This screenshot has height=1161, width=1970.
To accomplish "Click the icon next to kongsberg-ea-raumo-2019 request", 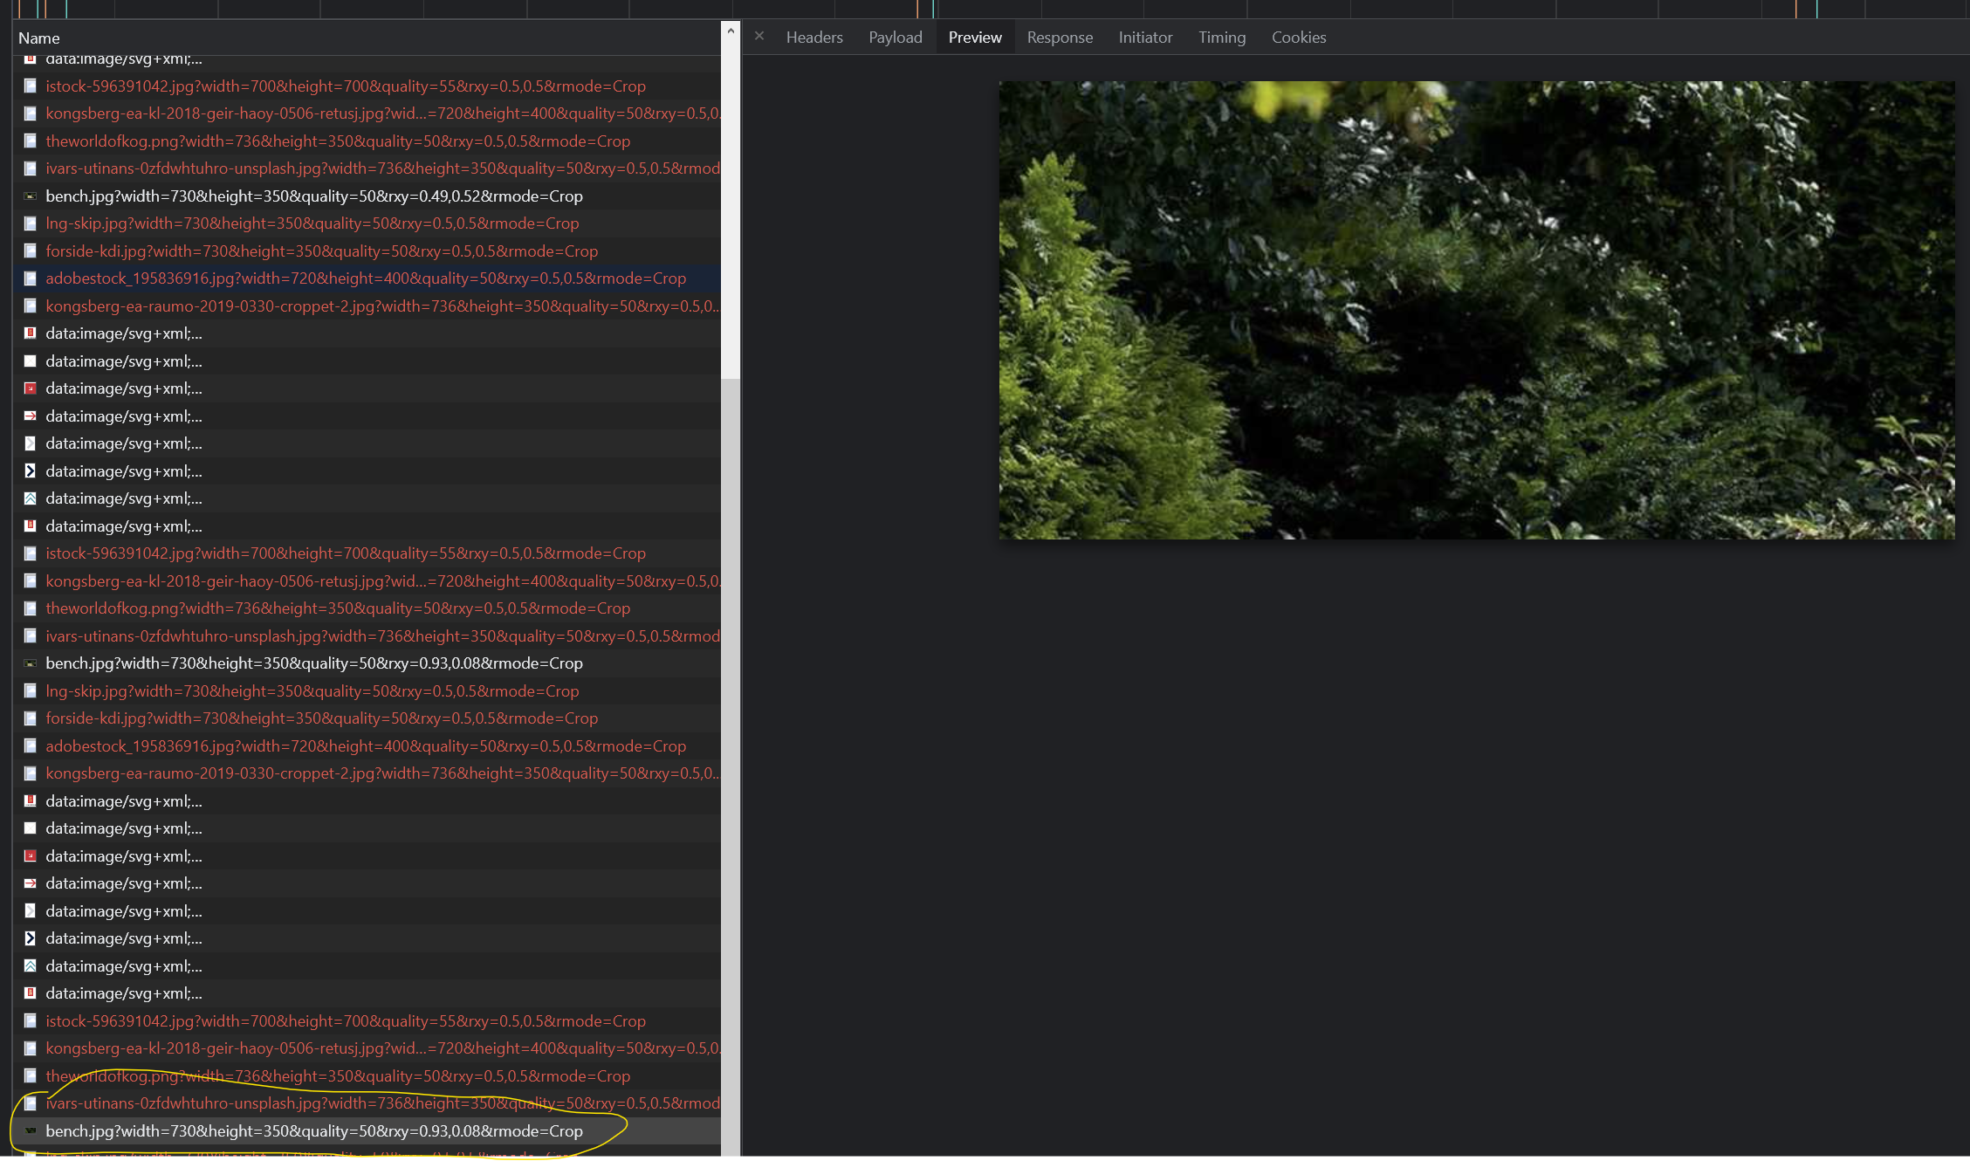I will pyautogui.click(x=31, y=306).
